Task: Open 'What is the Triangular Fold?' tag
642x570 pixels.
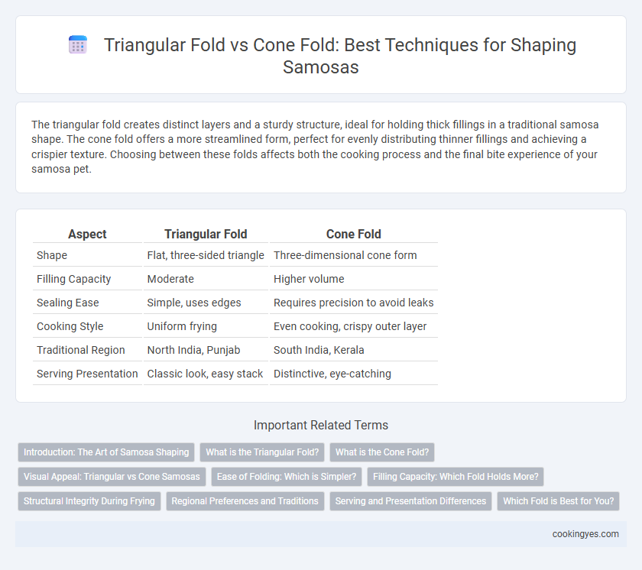Action: click(x=262, y=452)
